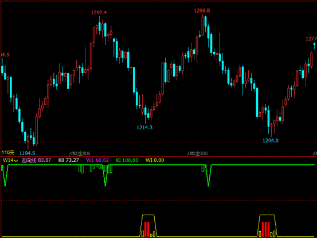Click the 1277 price label at right

(x=311, y=39)
